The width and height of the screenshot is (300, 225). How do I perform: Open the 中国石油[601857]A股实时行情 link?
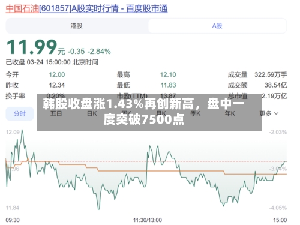(x=86, y=9)
